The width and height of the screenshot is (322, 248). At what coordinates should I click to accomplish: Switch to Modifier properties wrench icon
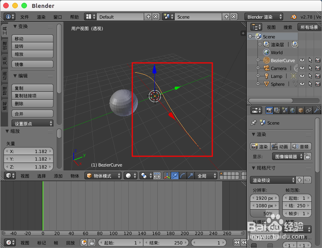pyautogui.click(x=317, y=110)
